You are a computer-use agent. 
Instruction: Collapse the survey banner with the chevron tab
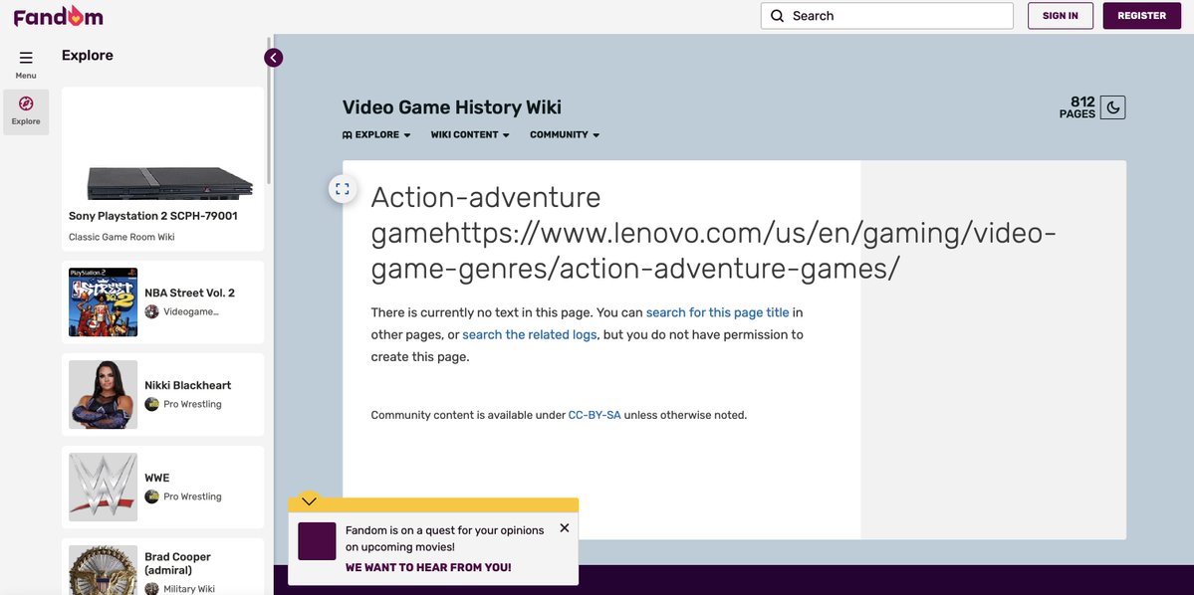point(309,500)
